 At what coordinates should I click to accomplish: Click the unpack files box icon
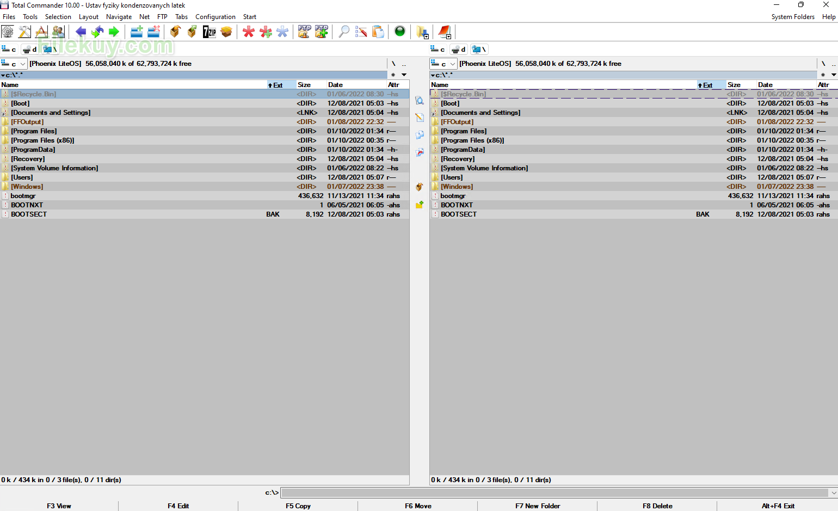point(192,32)
